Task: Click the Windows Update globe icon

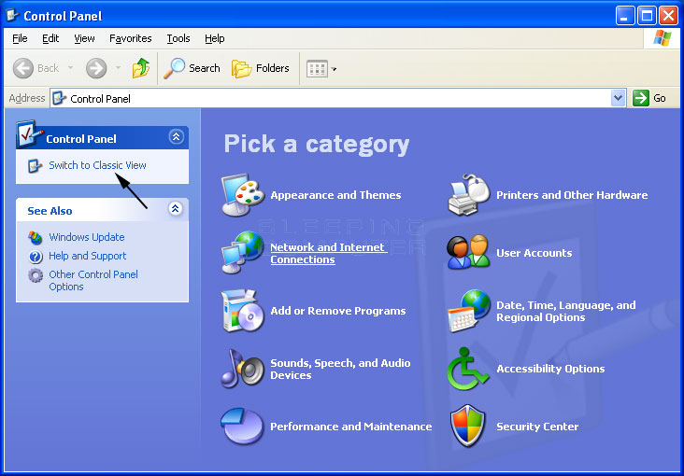Action: tap(35, 238)
